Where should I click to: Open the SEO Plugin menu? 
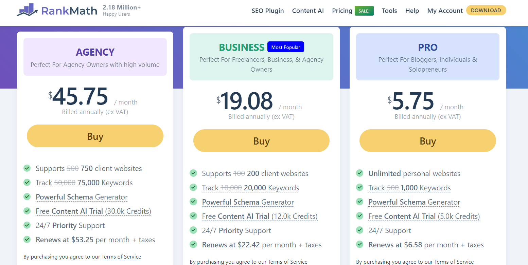(268, 11)
